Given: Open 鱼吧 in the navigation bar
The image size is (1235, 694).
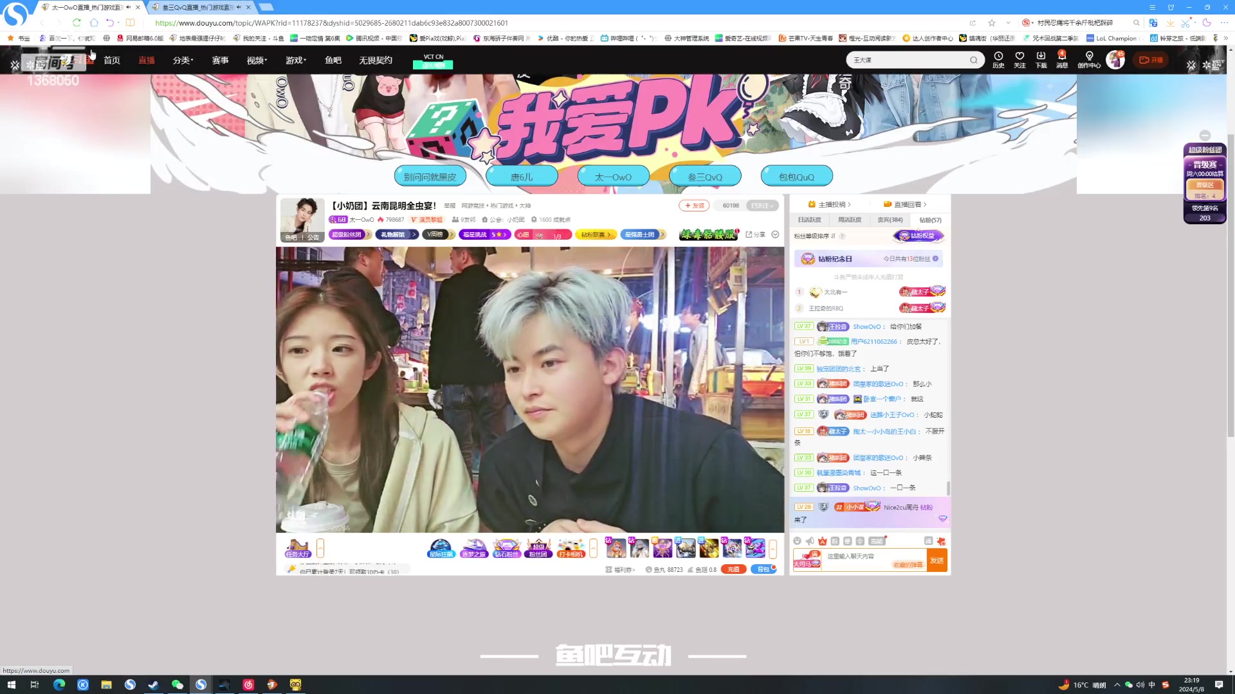Looking at the screenshot, I should (333, 60).
